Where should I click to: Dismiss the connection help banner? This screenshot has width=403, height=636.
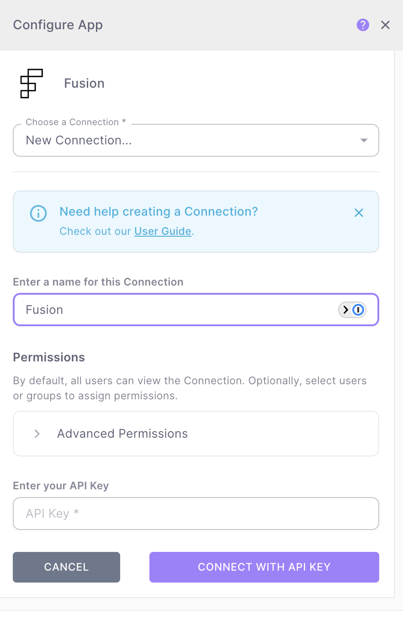pos(359,212)
